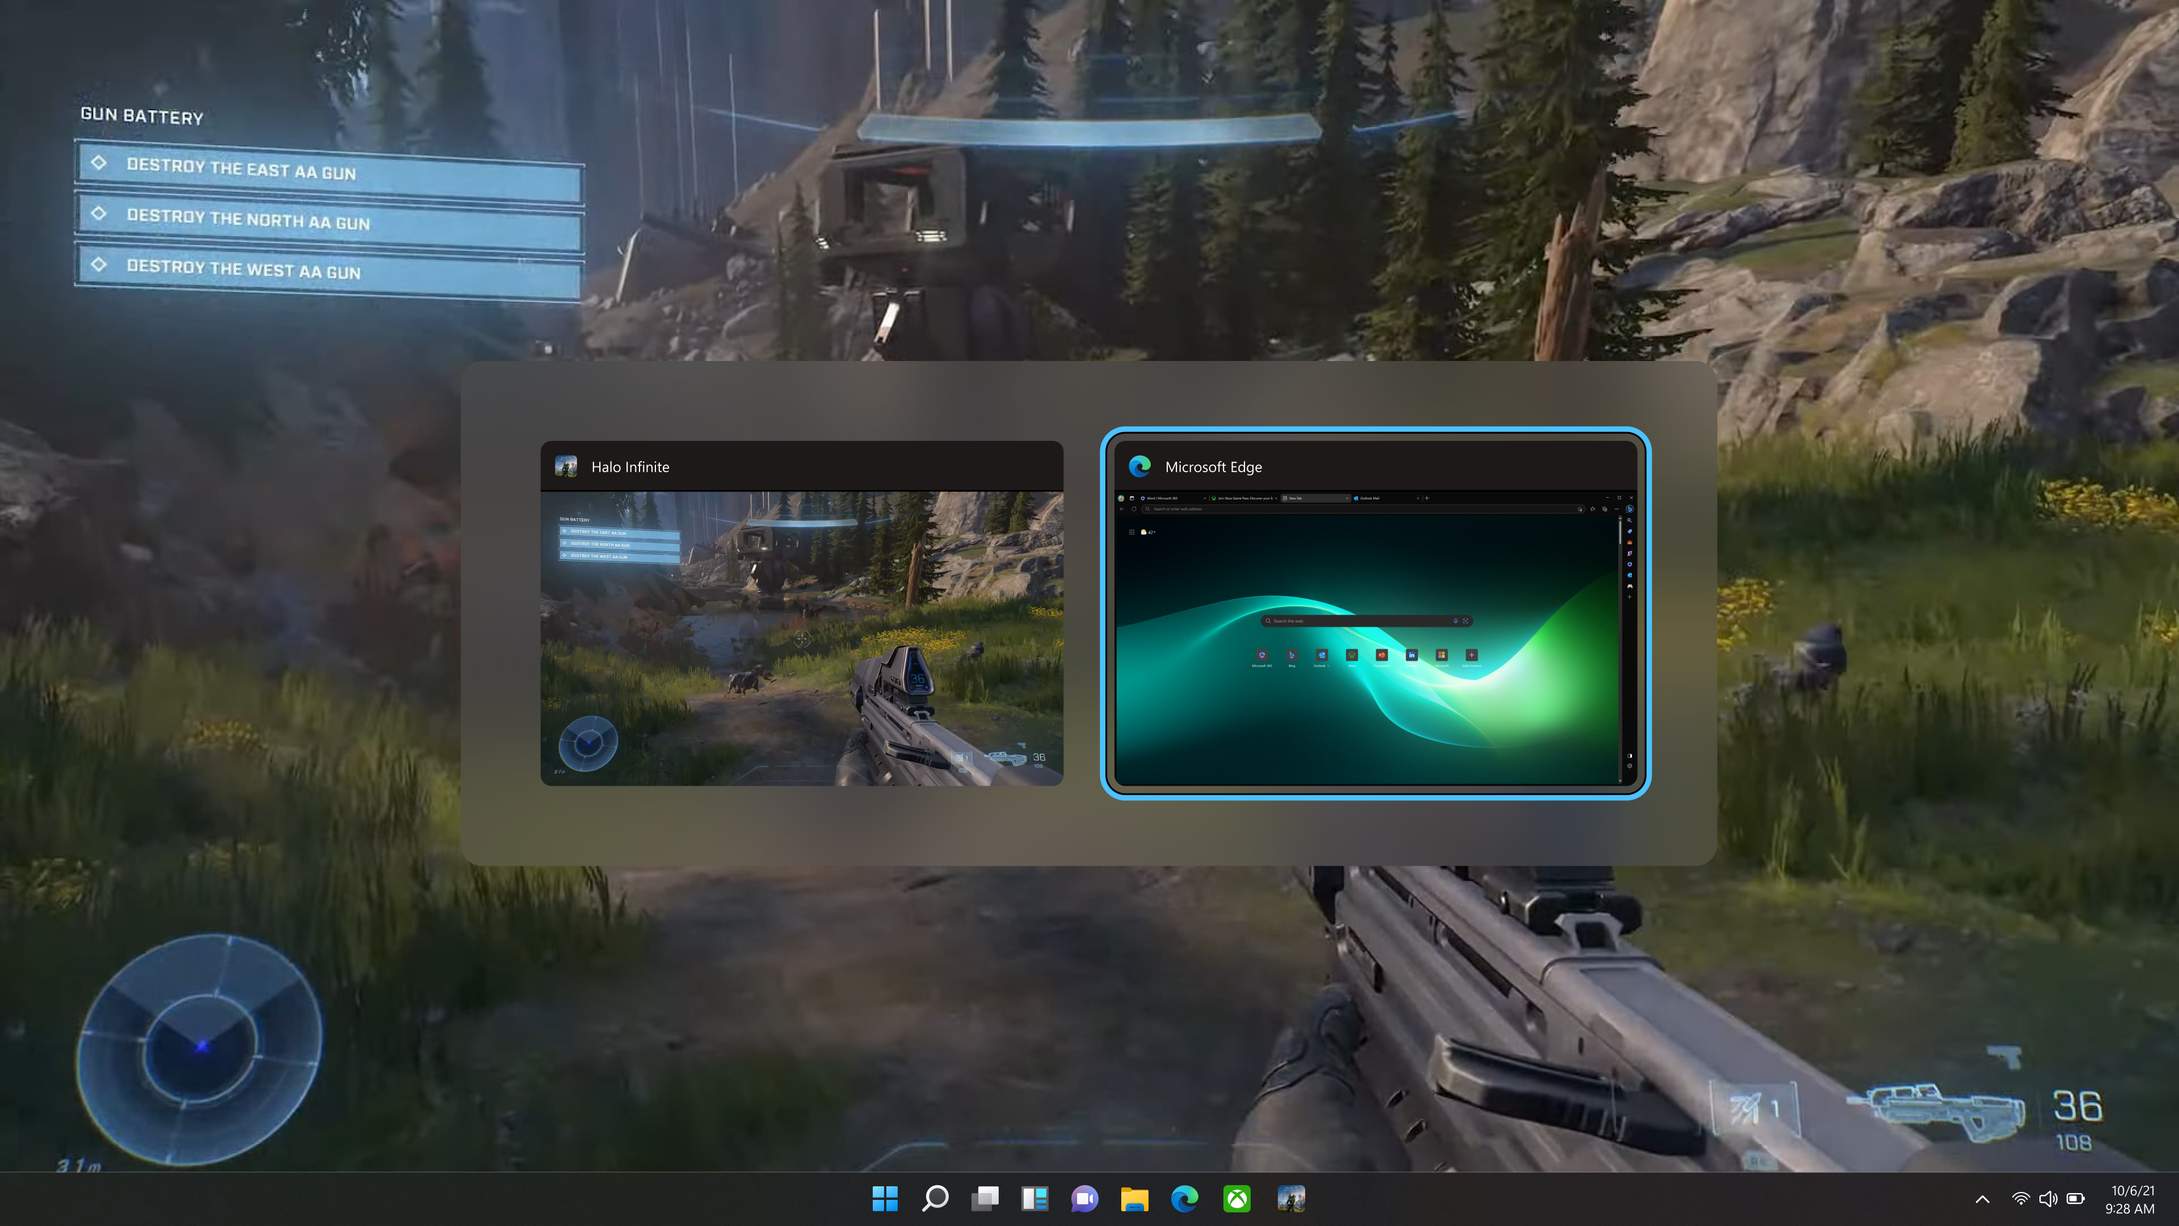The height and width of the screenshot is (1226, 2179).
Task: Open the Widgets panel icon
Action: pyautogui.click(x=1034, y=1198)
